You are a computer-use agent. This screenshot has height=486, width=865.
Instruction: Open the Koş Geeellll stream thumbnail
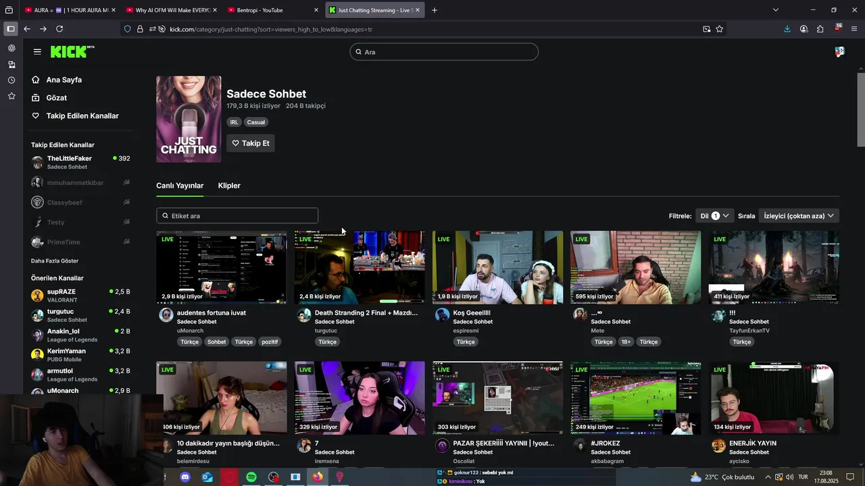[497, 267]
